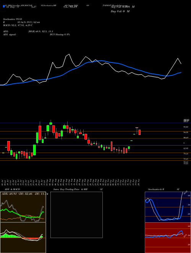Viewport: 191px width, 253px height.
Task: Click the 79.19 price axis label
Action: [186, 154]
